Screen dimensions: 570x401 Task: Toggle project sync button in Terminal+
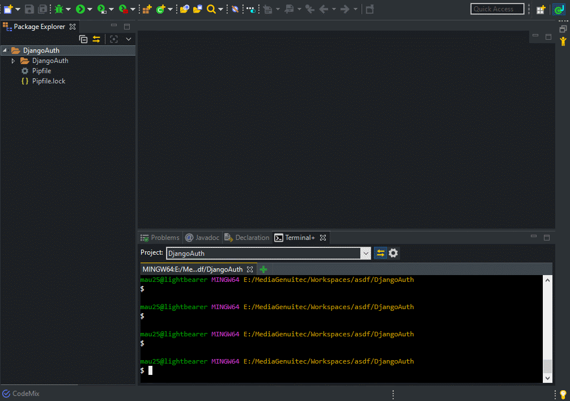[x=380, y=253]
